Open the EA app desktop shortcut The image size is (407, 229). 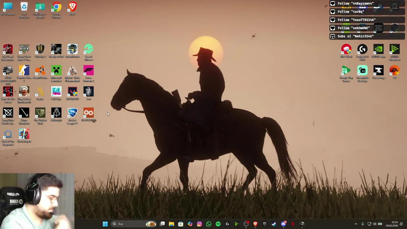click(x=395, y=72)
